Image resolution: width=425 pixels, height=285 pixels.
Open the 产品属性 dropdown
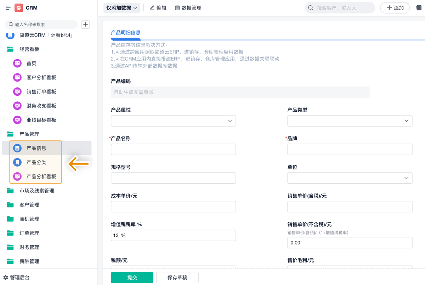tap(173, 121)
